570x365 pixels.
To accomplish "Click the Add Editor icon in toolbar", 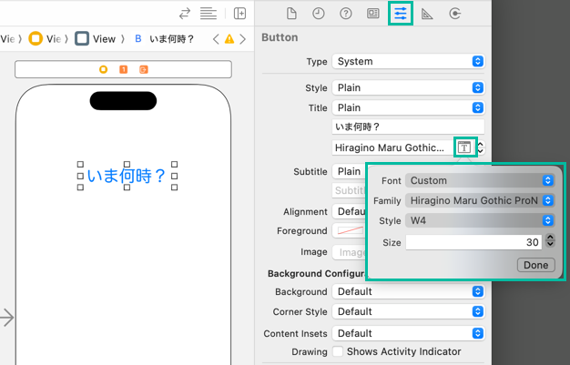I will (x=239, y=14).
